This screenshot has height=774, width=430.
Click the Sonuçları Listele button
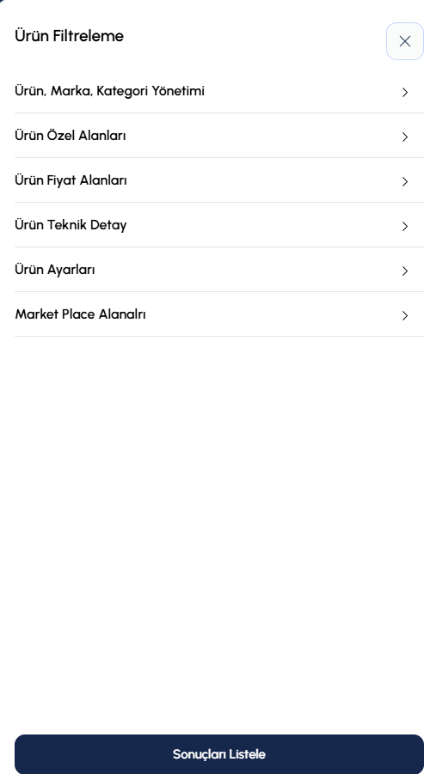point(219,754)
